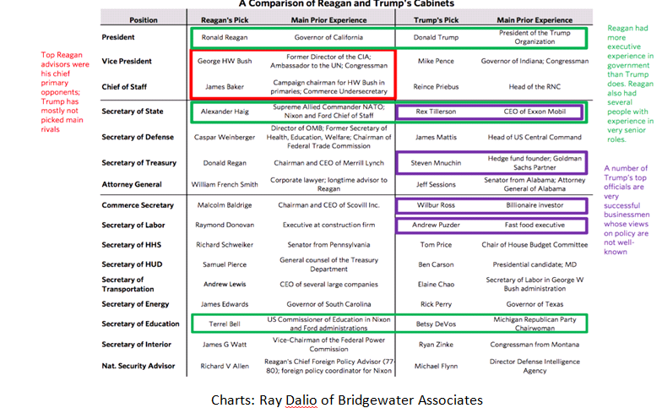Select the 'Jeff Sessions' cell

pyautogui.click(x=436, y=184)
